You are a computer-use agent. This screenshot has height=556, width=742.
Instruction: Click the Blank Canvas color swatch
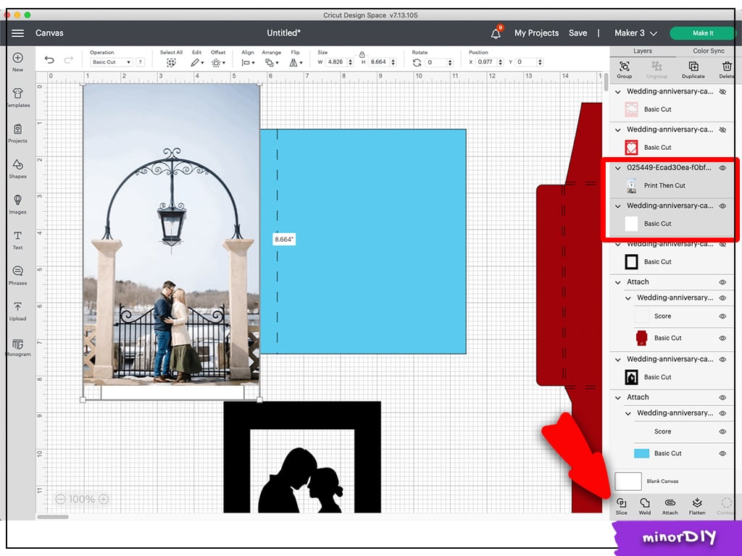tap(628, 481)
